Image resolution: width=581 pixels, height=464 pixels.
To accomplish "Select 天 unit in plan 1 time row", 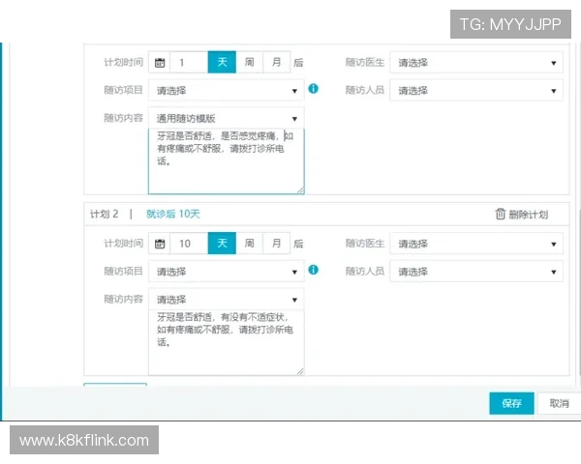I will 222,62.
